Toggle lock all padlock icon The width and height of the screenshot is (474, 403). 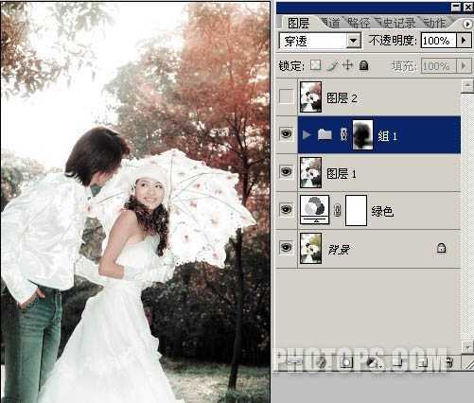(x=364, y=65)
